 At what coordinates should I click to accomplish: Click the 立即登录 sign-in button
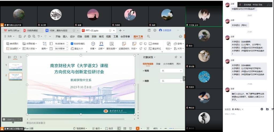click(x=165, y=30)
